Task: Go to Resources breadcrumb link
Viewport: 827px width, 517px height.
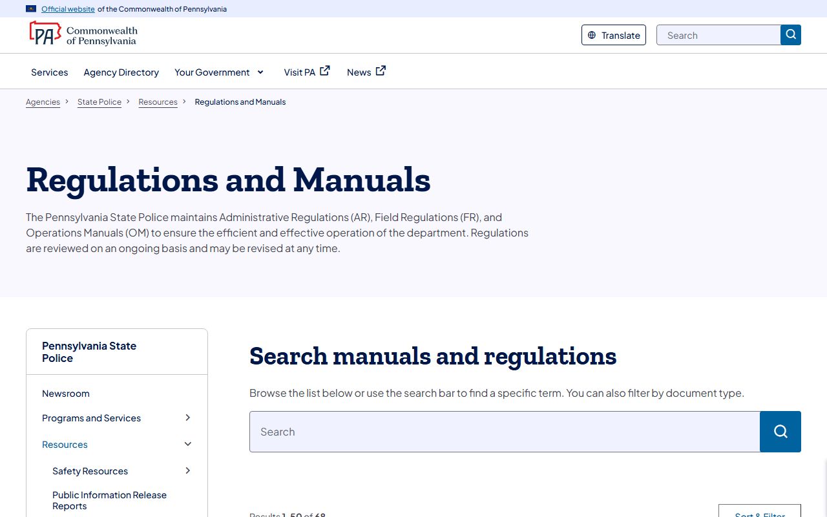Action: pos(158,102)
